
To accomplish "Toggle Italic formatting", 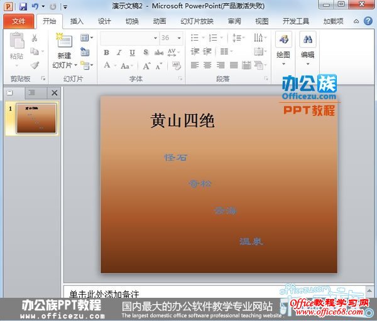I will (119, 53).
